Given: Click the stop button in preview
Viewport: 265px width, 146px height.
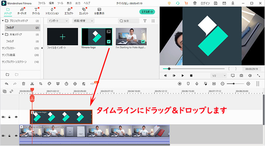Looking at the screenshot, I should point(191,75).
